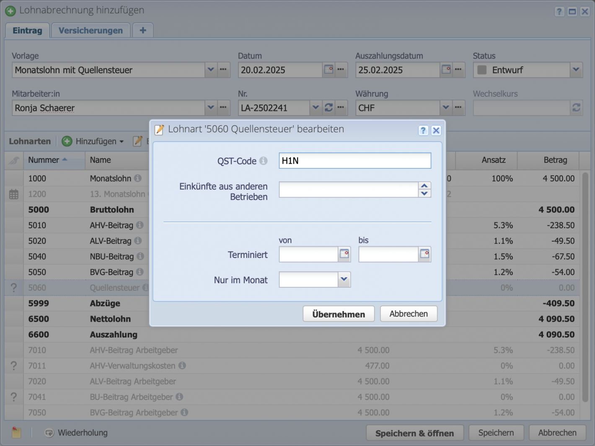The width and height of the screenshot is (595, 446).
Task: Click the Wiederholung repeat icon at the bottom
Action: [x=49, y=433]
